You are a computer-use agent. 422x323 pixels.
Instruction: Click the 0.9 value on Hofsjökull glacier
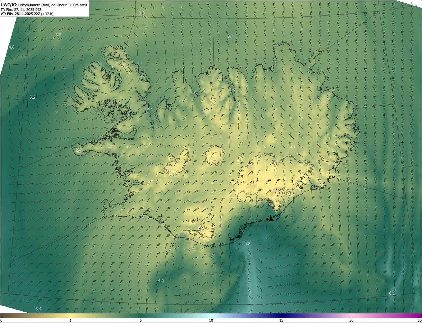pos(212,159)
